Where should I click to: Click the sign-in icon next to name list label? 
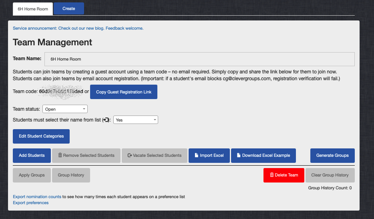pos(106,120)
